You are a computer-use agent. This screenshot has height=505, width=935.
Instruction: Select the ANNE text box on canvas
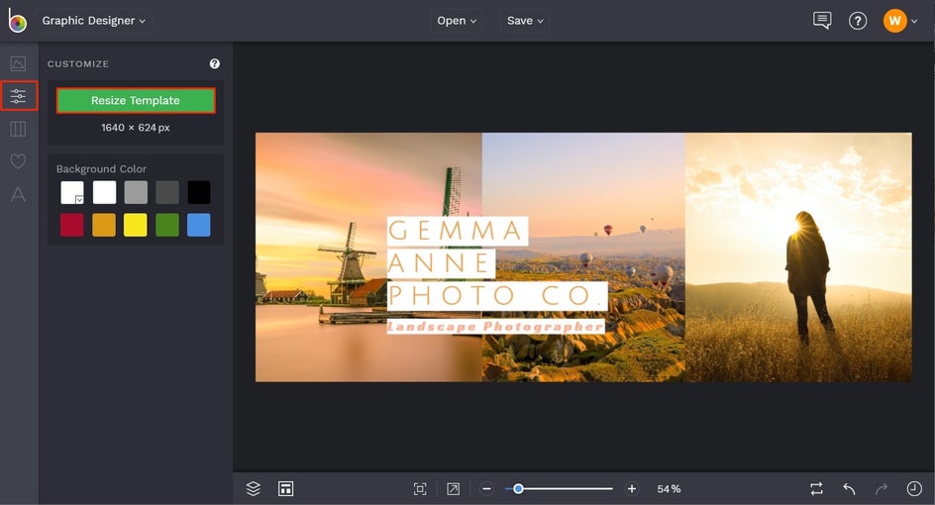[x=442, y=263]
